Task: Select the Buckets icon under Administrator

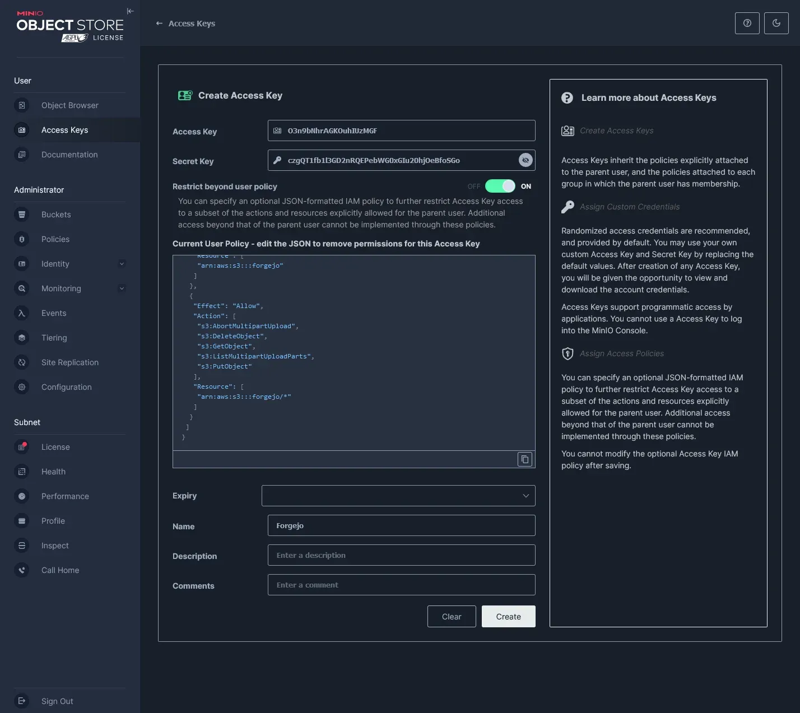Action: point(21,215)
